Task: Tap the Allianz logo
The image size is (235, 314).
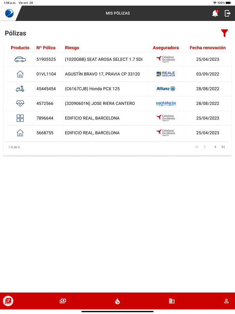Action: point(166,89)
